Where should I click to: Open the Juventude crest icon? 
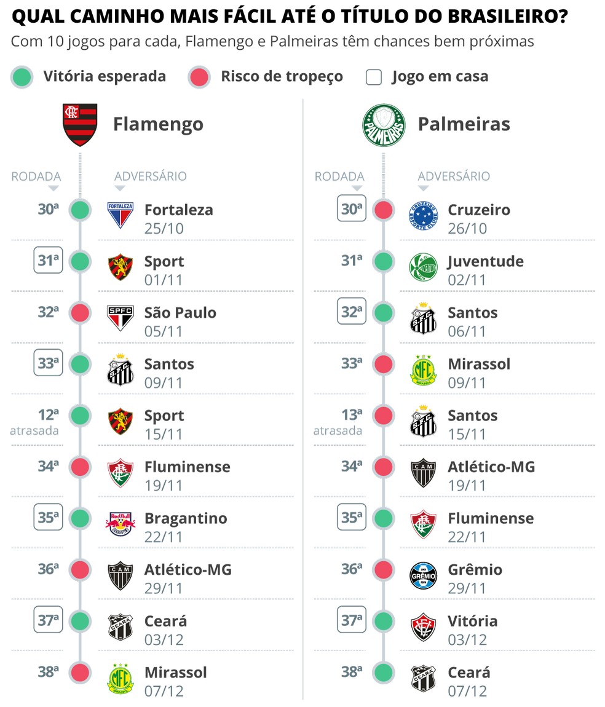coord(424,267)
